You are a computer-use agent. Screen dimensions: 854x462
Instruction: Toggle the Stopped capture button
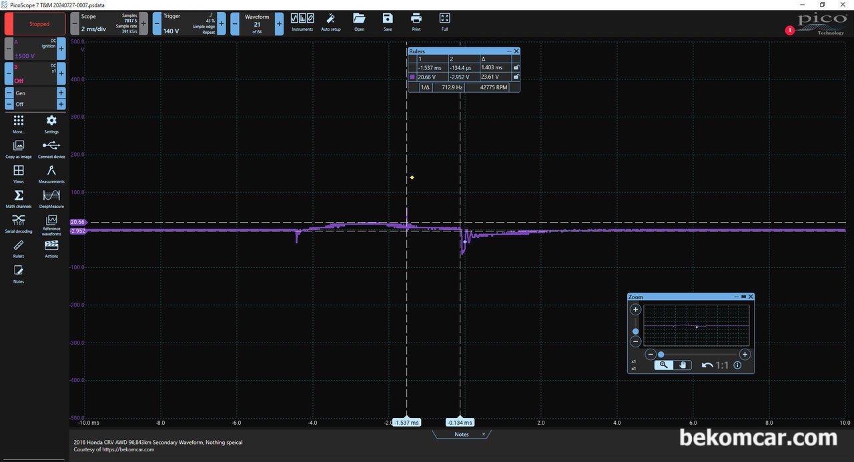click(x=35, y=24)
